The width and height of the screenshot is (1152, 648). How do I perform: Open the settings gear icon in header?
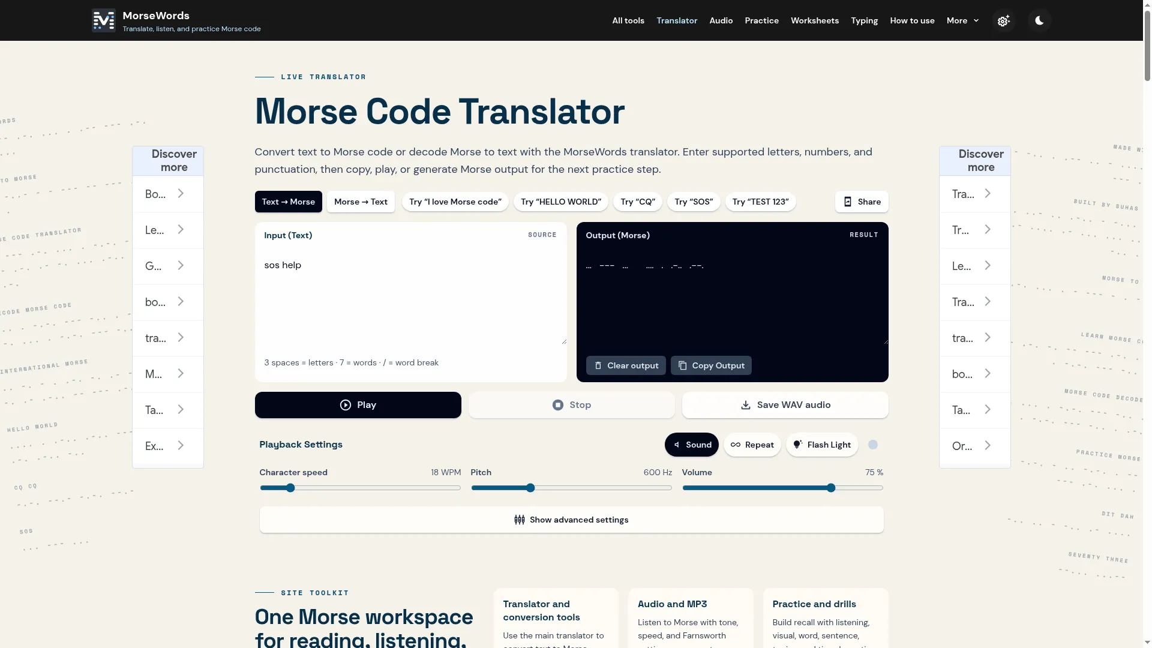pos(1004,20)
